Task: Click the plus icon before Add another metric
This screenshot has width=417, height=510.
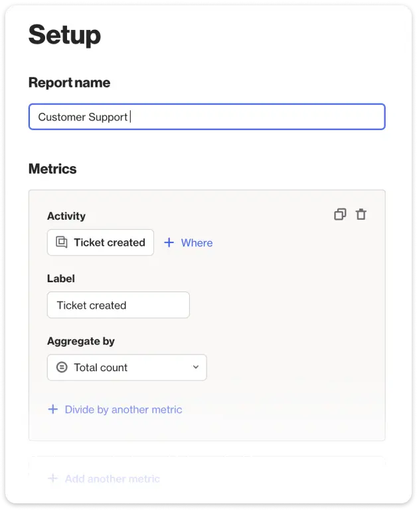Action: (x=52, y=478)
